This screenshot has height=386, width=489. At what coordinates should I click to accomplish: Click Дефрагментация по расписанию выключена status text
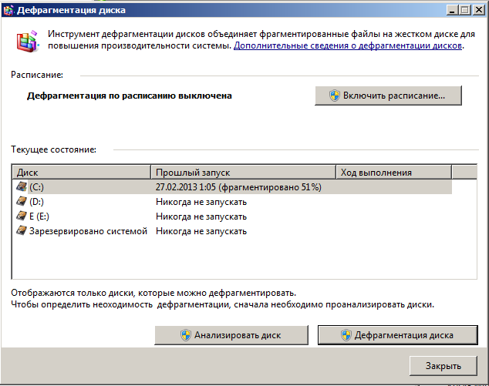130,96
